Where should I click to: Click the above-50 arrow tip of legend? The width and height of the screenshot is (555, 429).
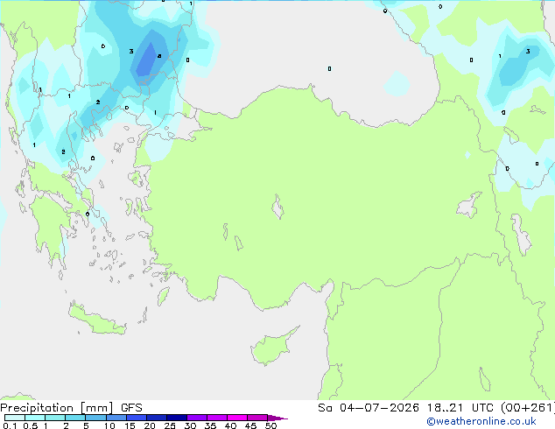(x=277, y=418)
